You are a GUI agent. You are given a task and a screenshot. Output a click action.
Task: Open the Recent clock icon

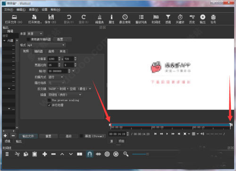click(125, 17)
